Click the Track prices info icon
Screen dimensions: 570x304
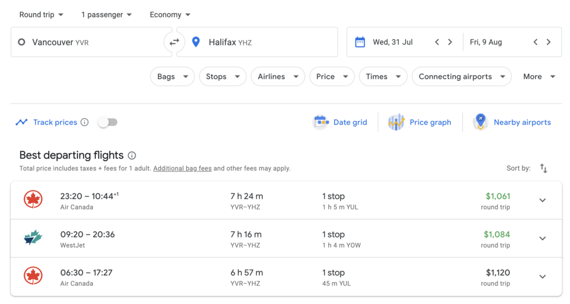click(x=84, y=122)
